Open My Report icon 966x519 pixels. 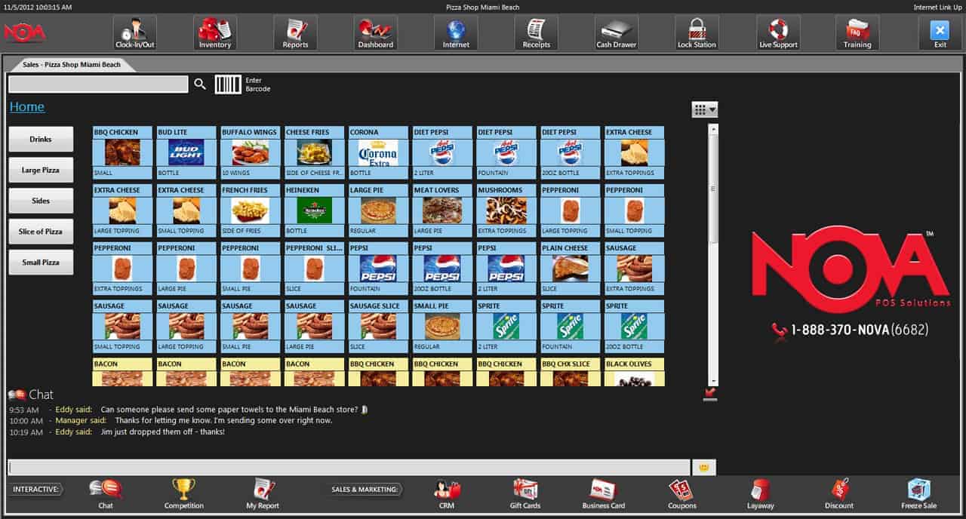tap(263, 494)
